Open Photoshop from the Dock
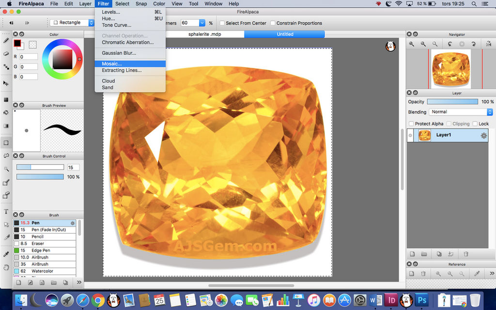Viewport: 496px width, 310px height. click(x=421, y=300)
